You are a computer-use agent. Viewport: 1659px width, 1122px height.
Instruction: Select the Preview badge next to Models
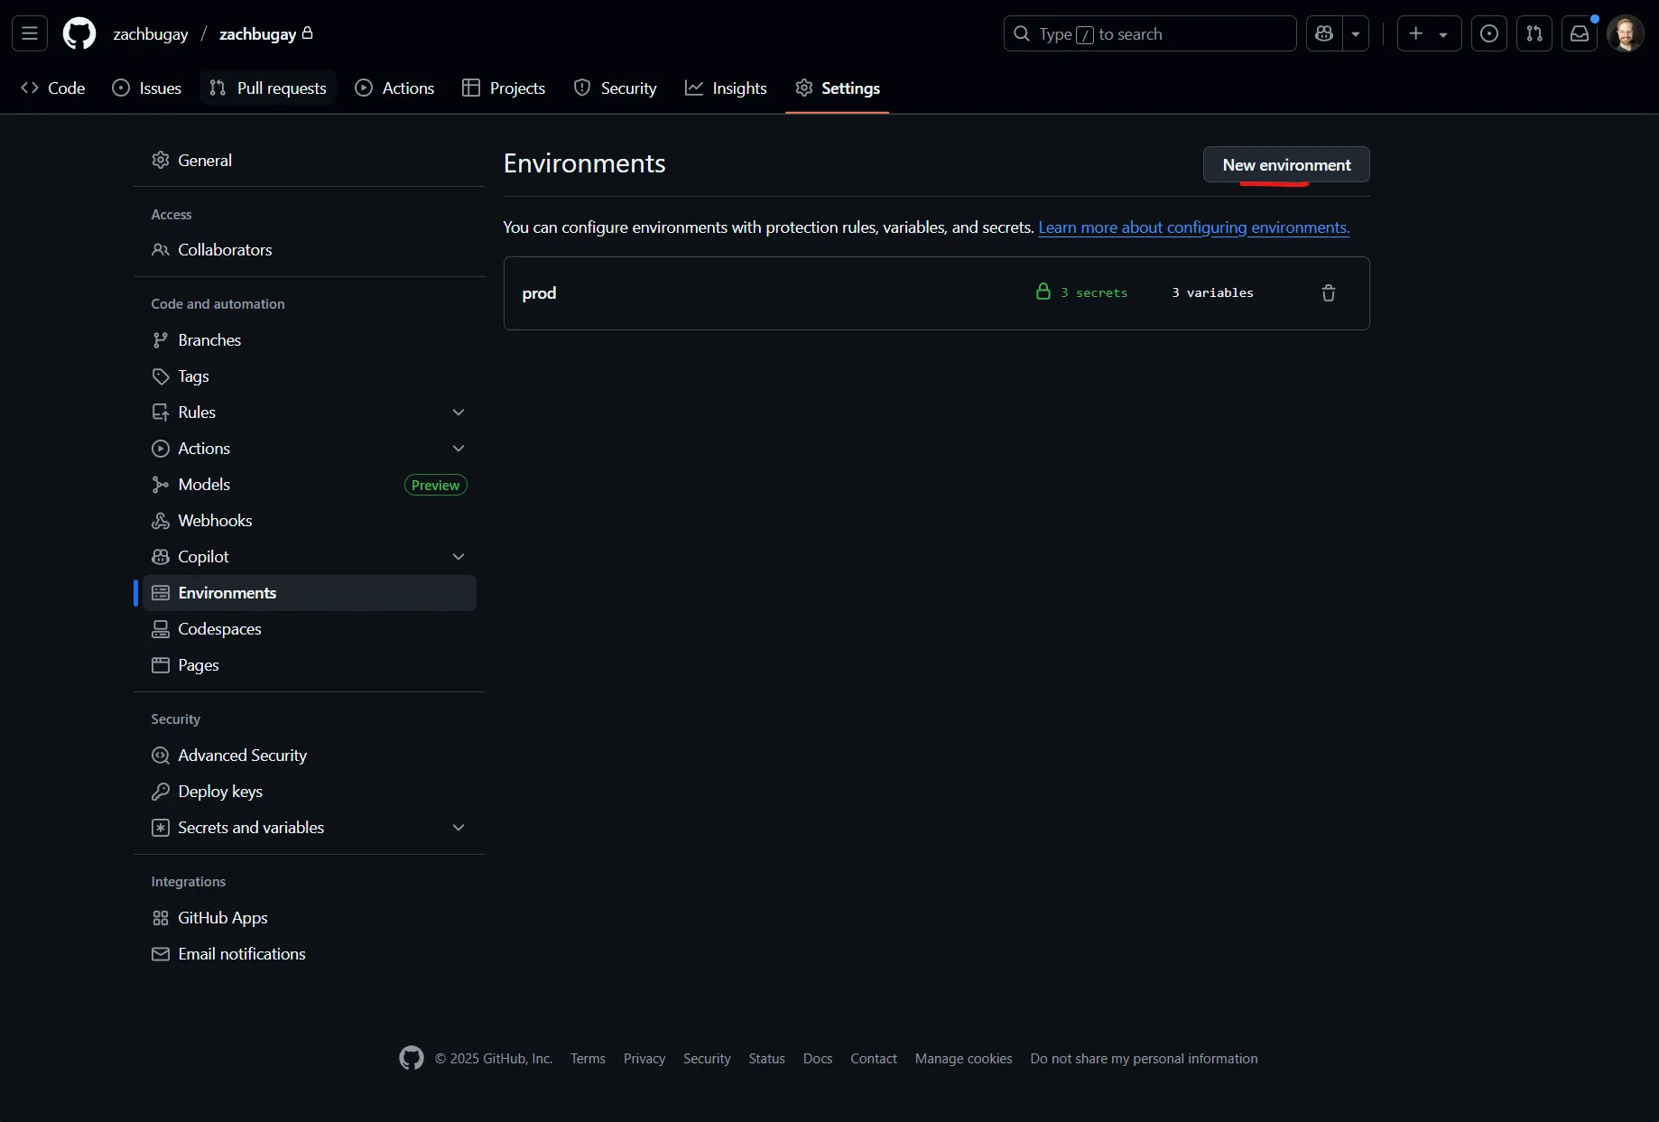tap(435, 485)
